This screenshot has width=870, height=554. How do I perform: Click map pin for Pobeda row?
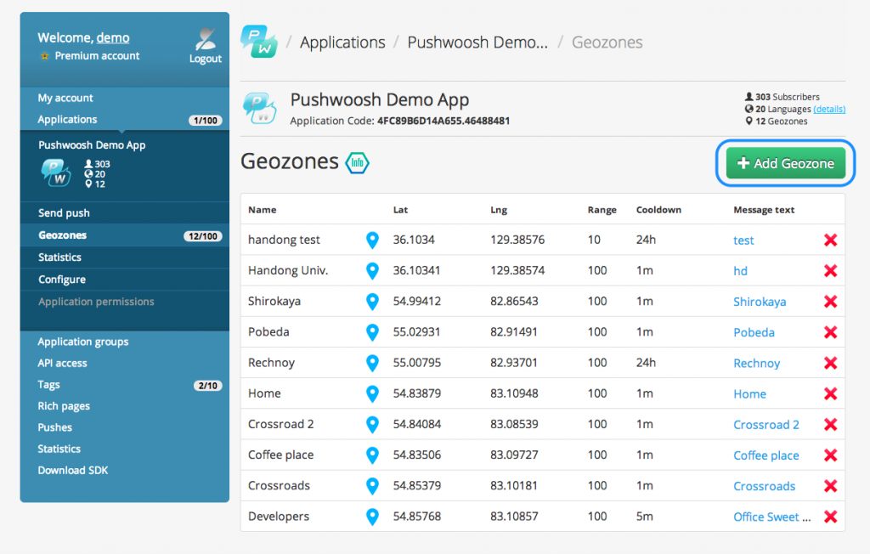point(372,332)
